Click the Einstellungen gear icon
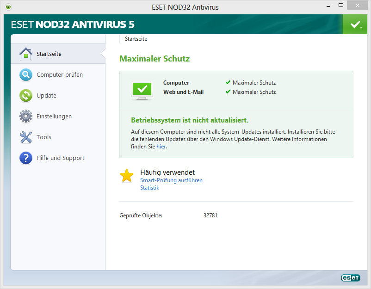Viewport: 371px width, 289px height. point(26,117)
